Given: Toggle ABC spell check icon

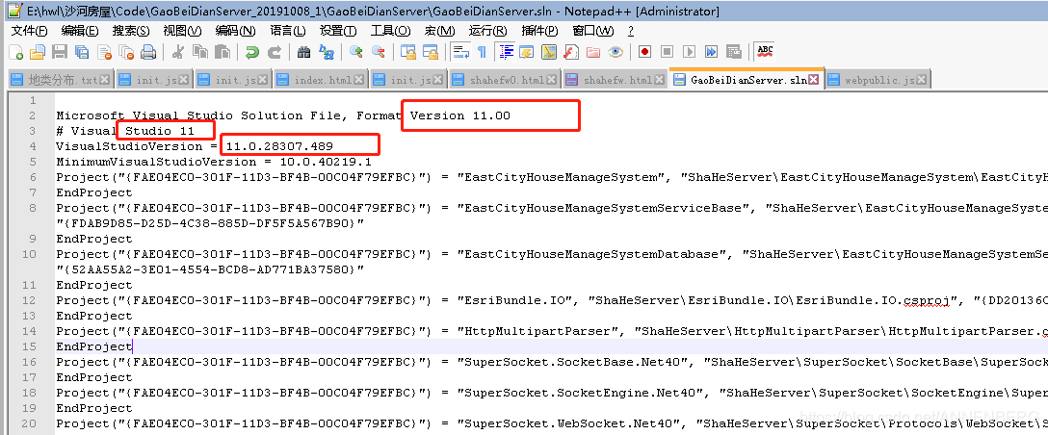Looking at the screenshot, I should tap(765, 51).
